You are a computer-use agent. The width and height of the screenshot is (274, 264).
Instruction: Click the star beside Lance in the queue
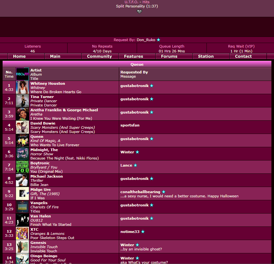point(135,165)
